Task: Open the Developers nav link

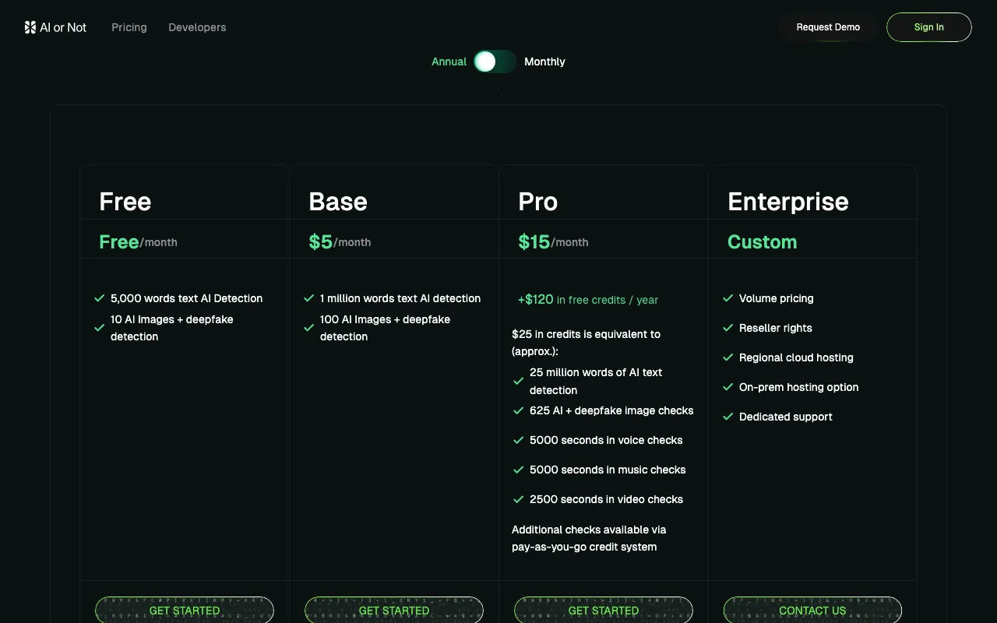Action: click(x=197, y=27)
